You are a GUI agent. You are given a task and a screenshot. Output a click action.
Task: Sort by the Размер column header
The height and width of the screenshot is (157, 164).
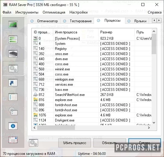point(116,32)
